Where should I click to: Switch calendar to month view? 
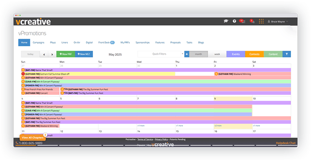[198, 54]
